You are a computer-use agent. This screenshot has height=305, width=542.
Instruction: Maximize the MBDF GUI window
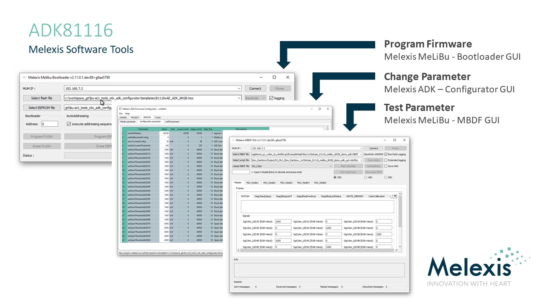click(394, 140)
